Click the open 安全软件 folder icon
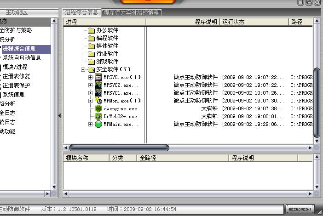 click(91, 69)
